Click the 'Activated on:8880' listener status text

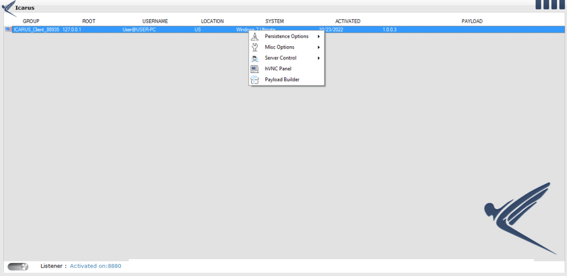[96, 266]
